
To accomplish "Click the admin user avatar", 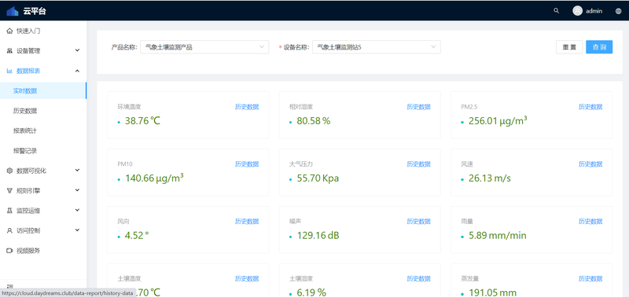I will (577, 11).
